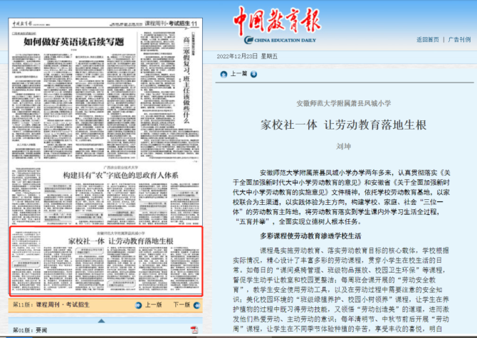Image resolution: width=477 pixels, height=338 pixels.
Task: Go to the 下一版 next page
Action: 182,305
